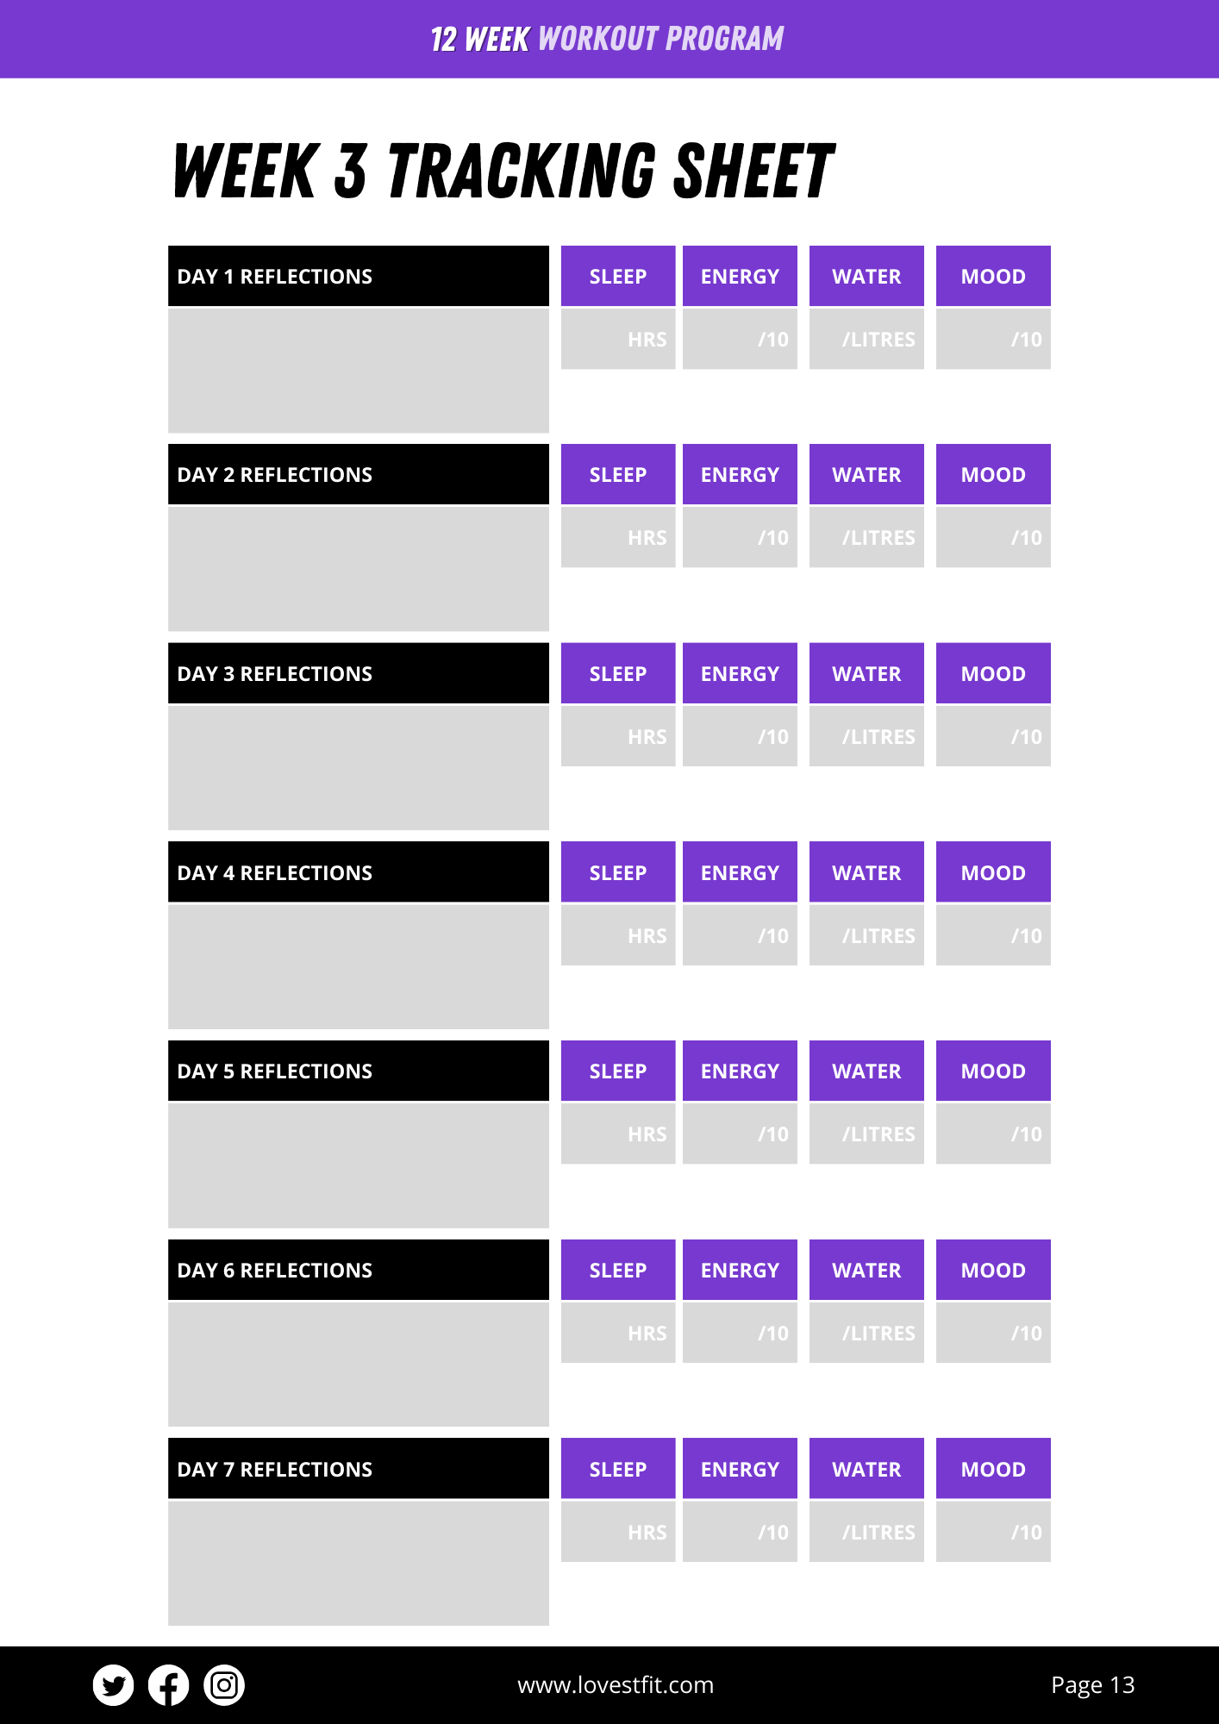Click the Instagram camera icon
The width and height of the screenshot is (1219, 1724).
click(224, 1685)
